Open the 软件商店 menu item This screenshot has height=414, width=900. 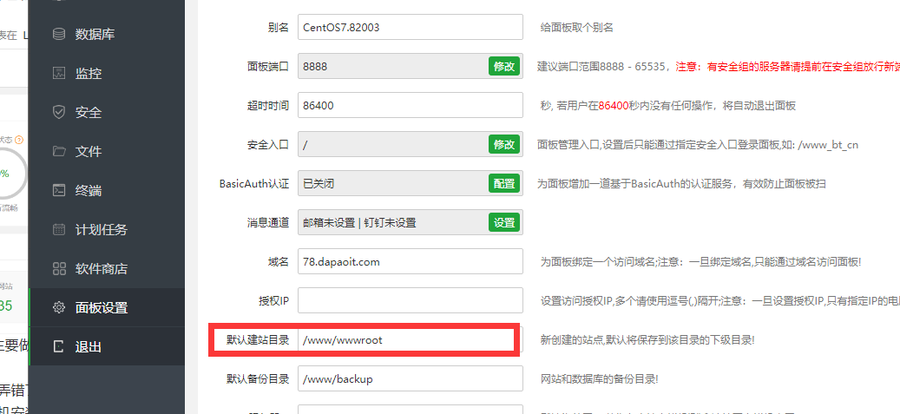pos(106,269)
